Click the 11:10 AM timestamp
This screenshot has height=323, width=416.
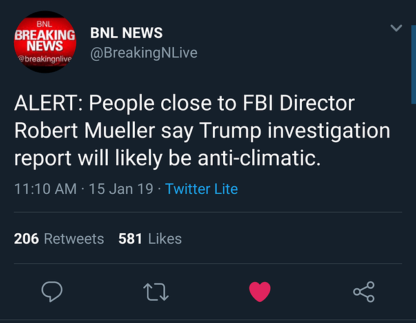pos(45,189)
